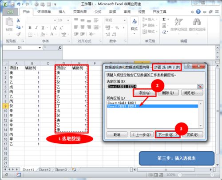Open the number format dropdown

pos(125,20)
